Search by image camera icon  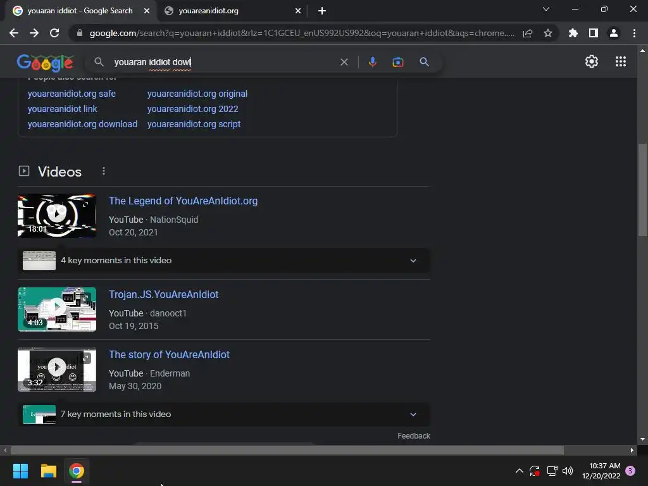[398, 62]
